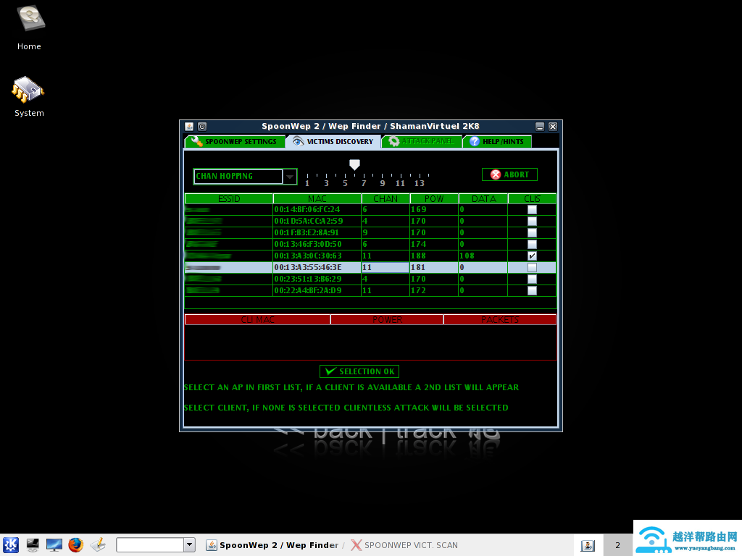Tick CLIS checkbox for 00:13:A3:55:46:3E
This screenshot has height=556, width=742.
coord(532,268)
